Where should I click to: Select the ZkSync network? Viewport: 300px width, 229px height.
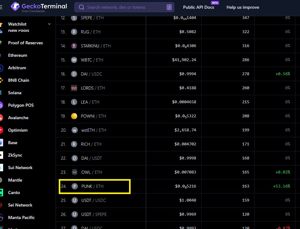(x=15, y=155)
